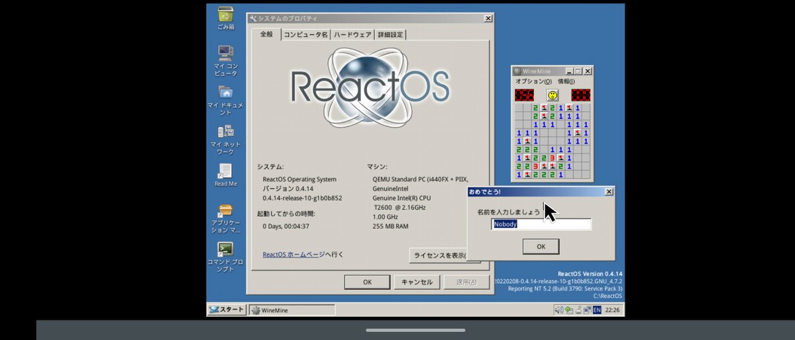The image size is (795, 340).
Task: Click the ライセンスを表示 button
Action: click(x=441, y=255)
